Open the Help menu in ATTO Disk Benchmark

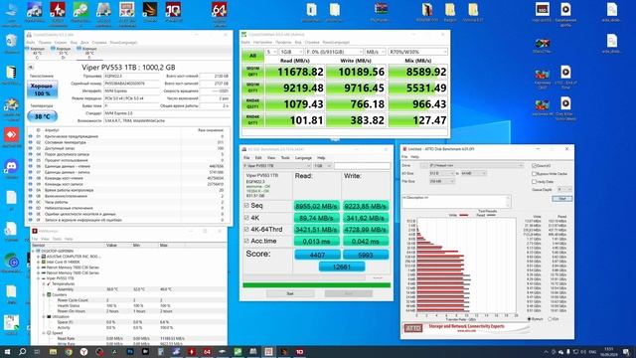[414, 157]
